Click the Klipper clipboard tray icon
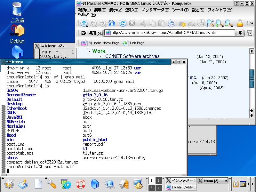This screenshot has width=256, height=192. tap(236, 184)
